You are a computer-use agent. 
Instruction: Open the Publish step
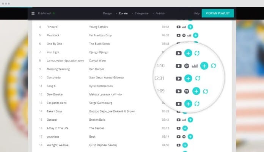(x=160, y=14)
